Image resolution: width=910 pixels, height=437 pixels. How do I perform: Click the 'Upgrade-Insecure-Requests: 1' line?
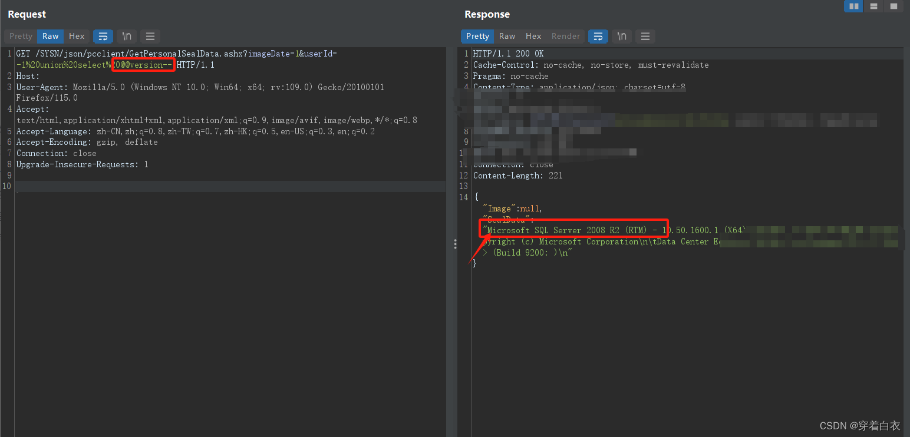click(82, 164)
